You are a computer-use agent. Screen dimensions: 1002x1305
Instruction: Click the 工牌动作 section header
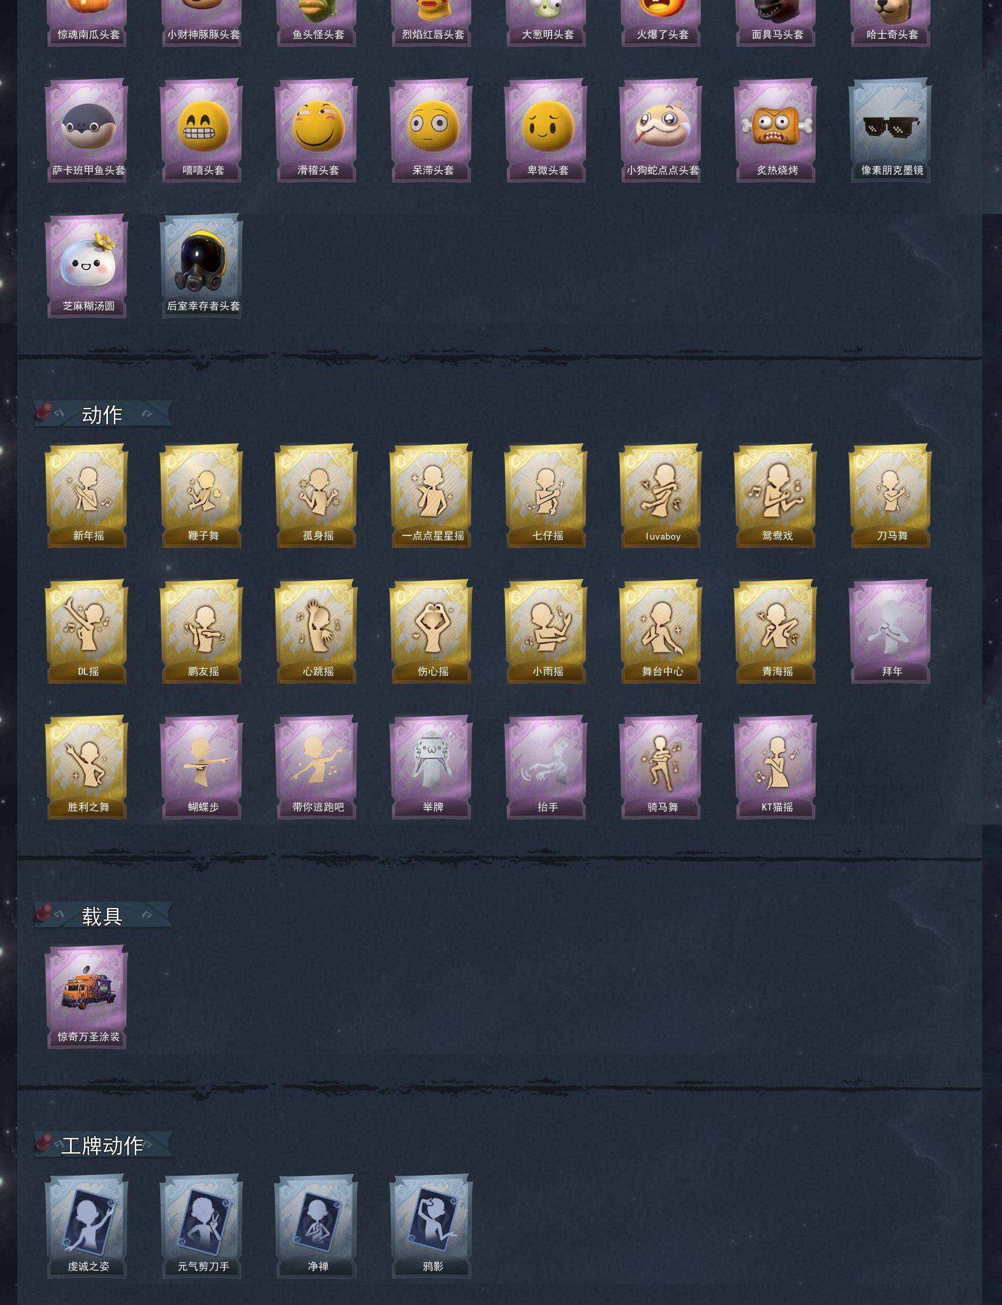(x=103, y=1146)
